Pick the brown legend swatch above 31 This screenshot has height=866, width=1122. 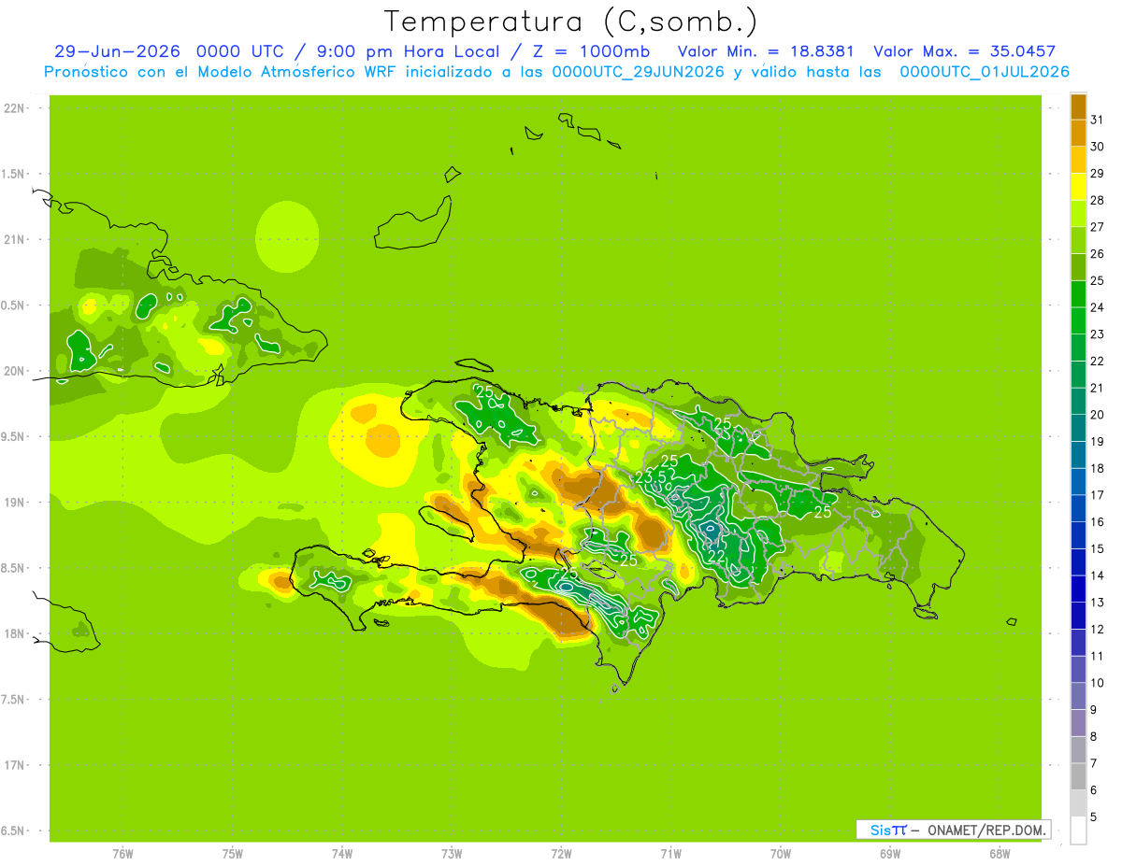pyautogui.click(x=1078, y=106)
